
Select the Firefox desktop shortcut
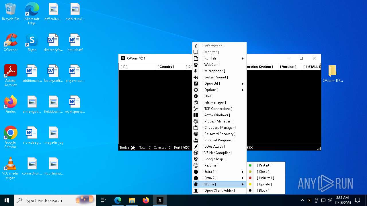[11, 104]
